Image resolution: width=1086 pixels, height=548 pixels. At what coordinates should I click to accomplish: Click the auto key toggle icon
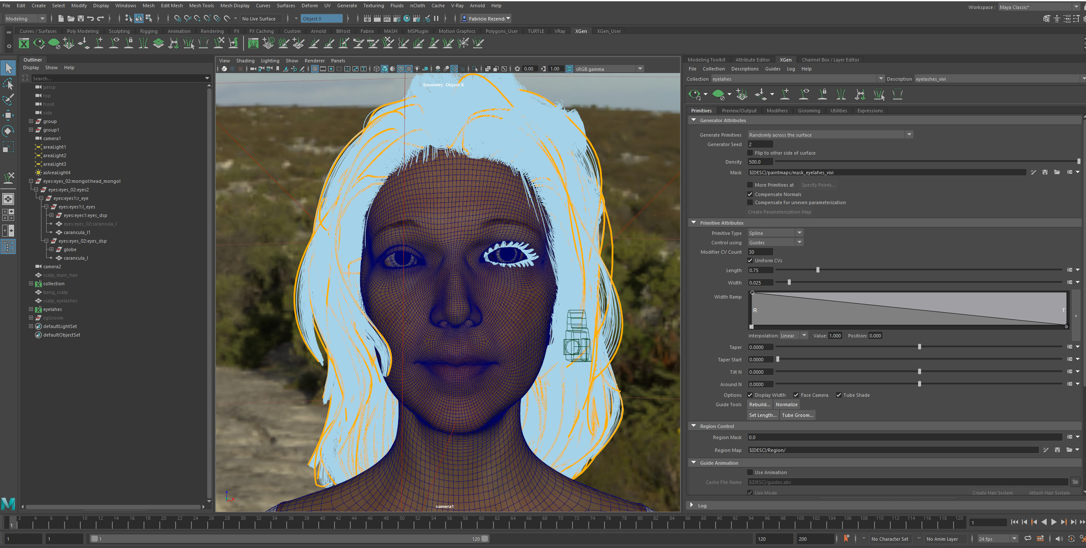click(1071, 539)
